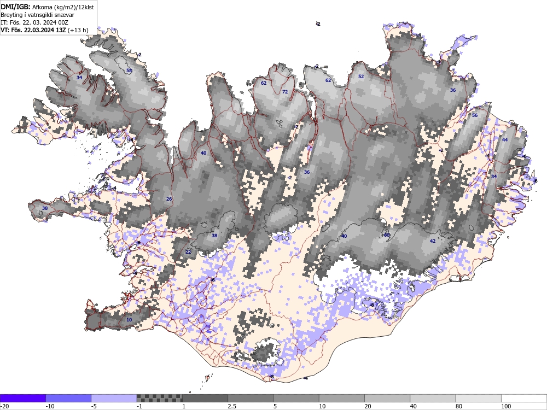Click the map value 60 on Vatnajökull

pyautogui.click(x=387, y=235)
